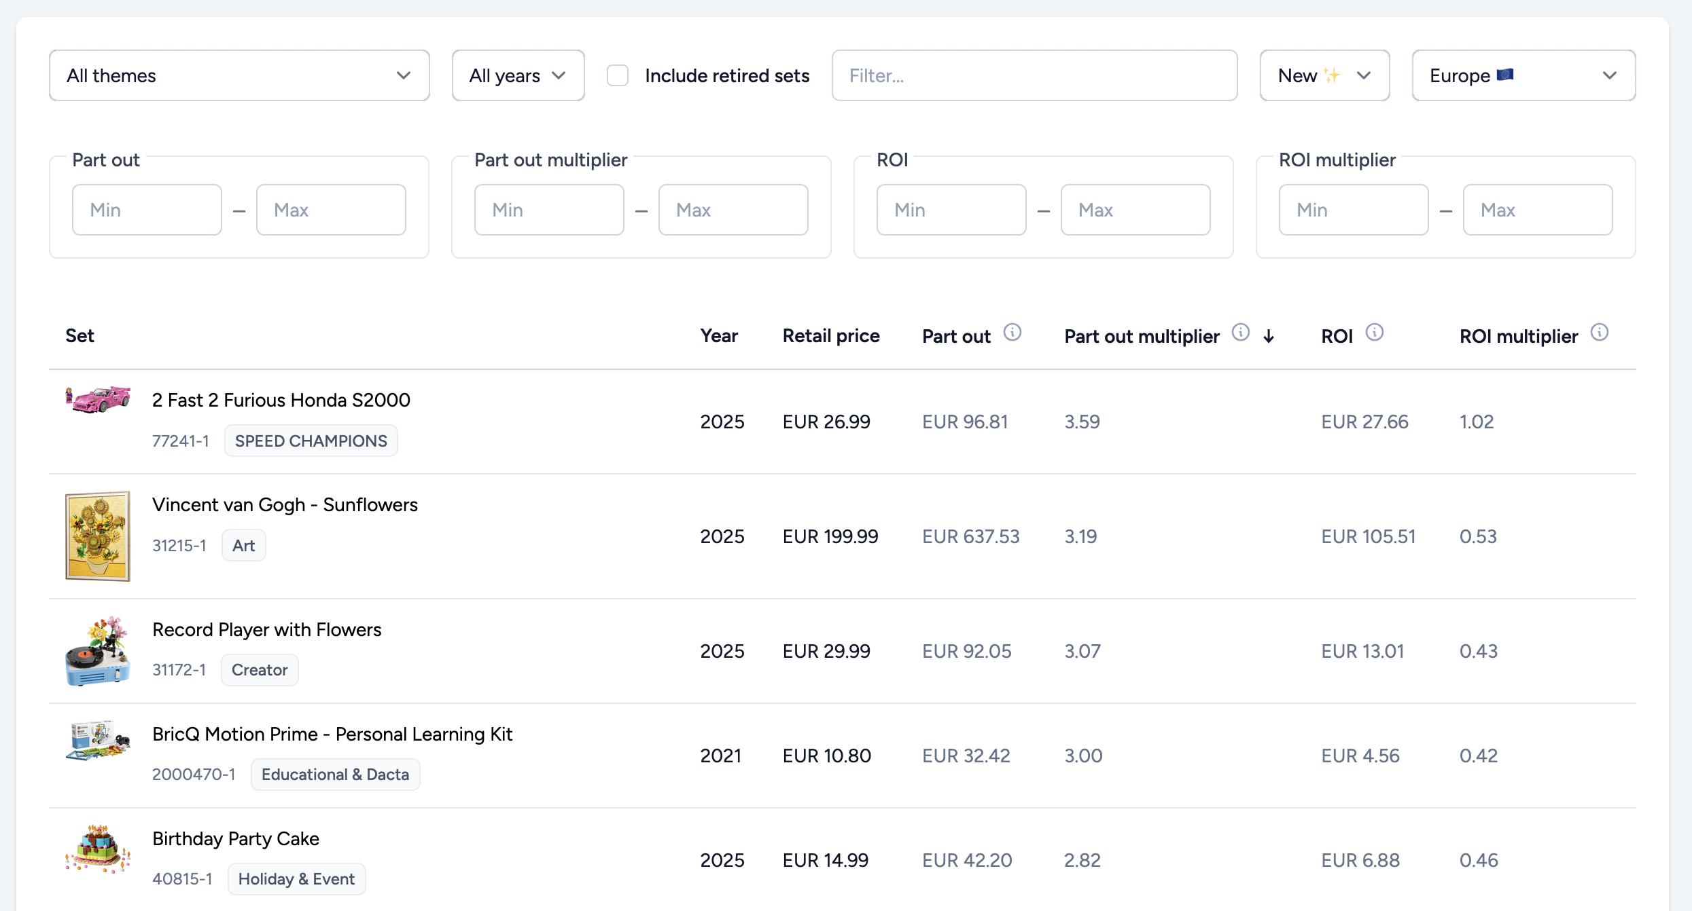
Task: Click the Holiday & Event tag
Action: tap(297, 879)
